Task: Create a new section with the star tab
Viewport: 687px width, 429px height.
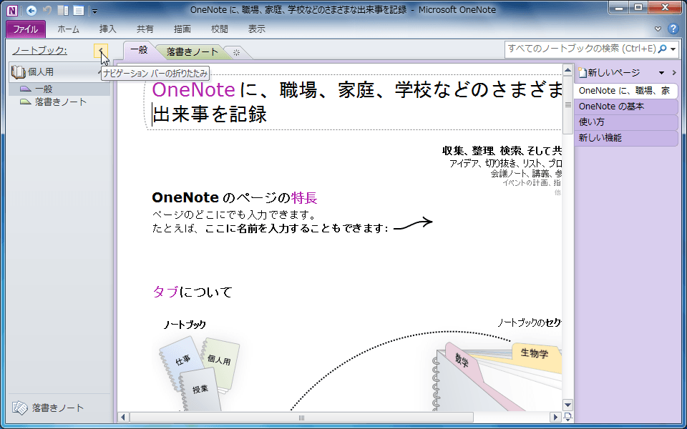Action: 237,52
